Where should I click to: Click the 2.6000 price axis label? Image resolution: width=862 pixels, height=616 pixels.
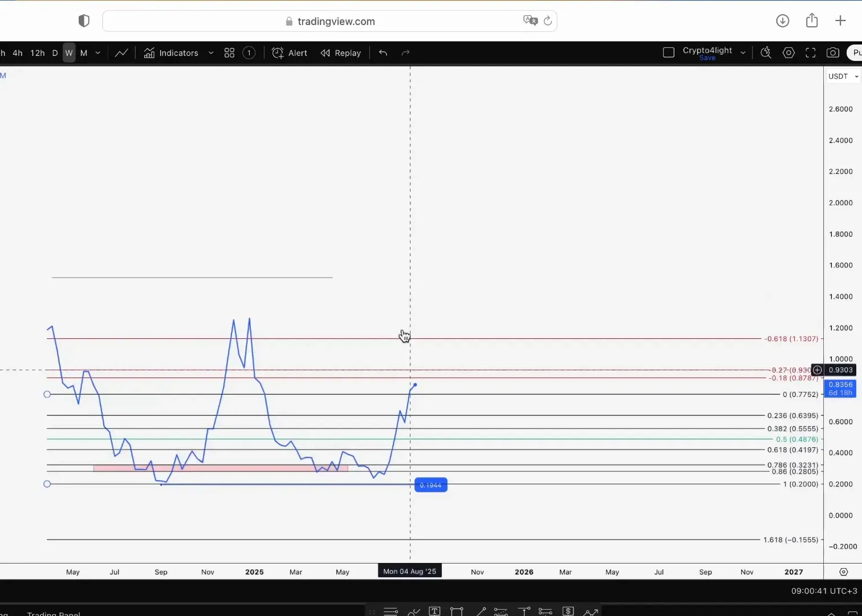pyautogui.click(x=841, y=109)
